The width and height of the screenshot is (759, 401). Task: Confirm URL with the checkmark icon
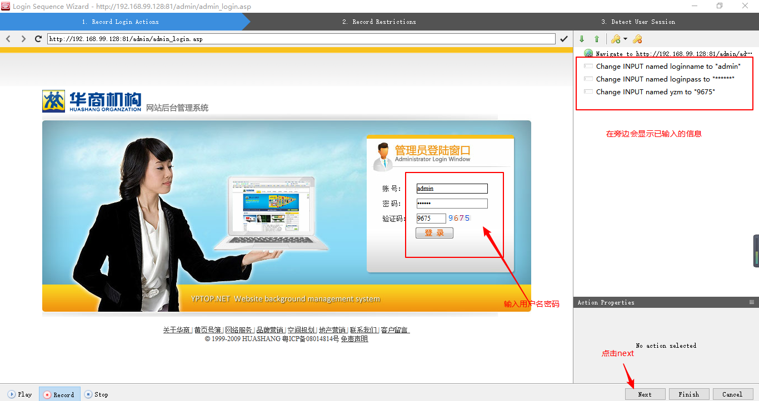(564, 39)
